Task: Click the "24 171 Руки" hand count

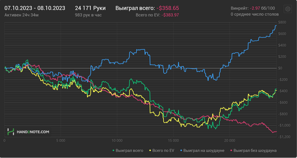Action: (90, 8)
